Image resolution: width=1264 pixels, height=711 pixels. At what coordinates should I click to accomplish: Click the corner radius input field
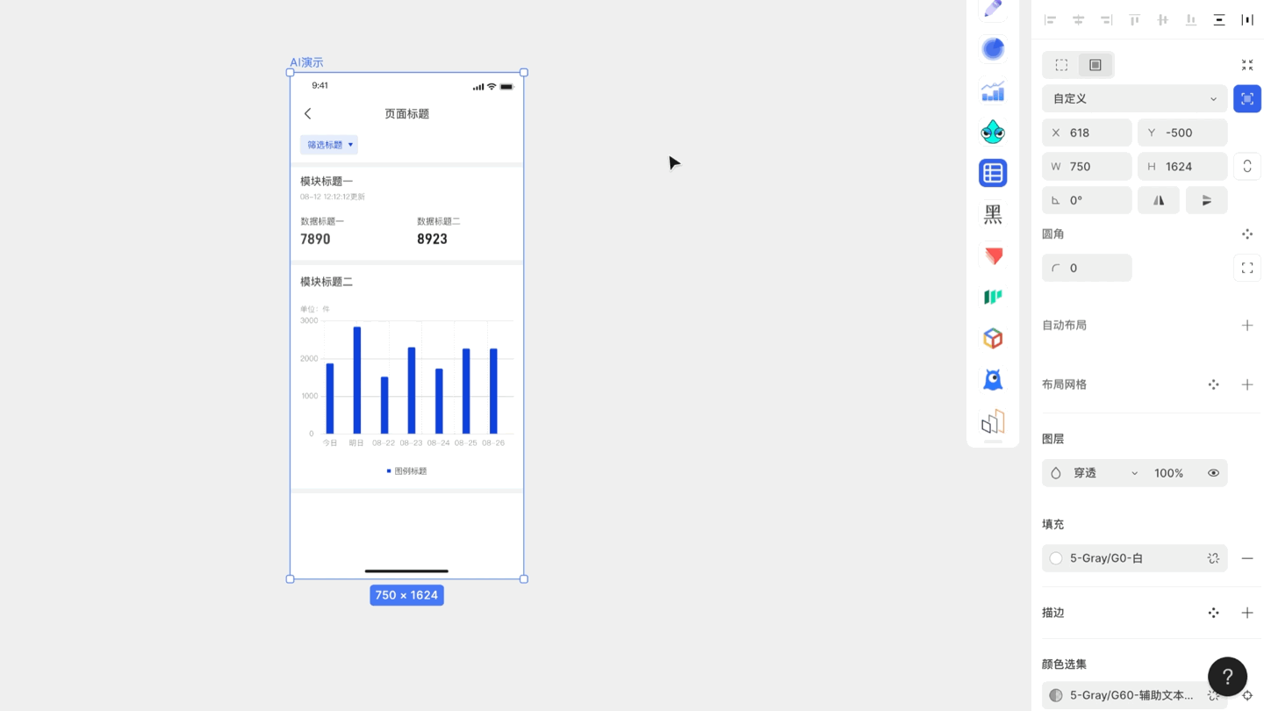[1087, 268]
